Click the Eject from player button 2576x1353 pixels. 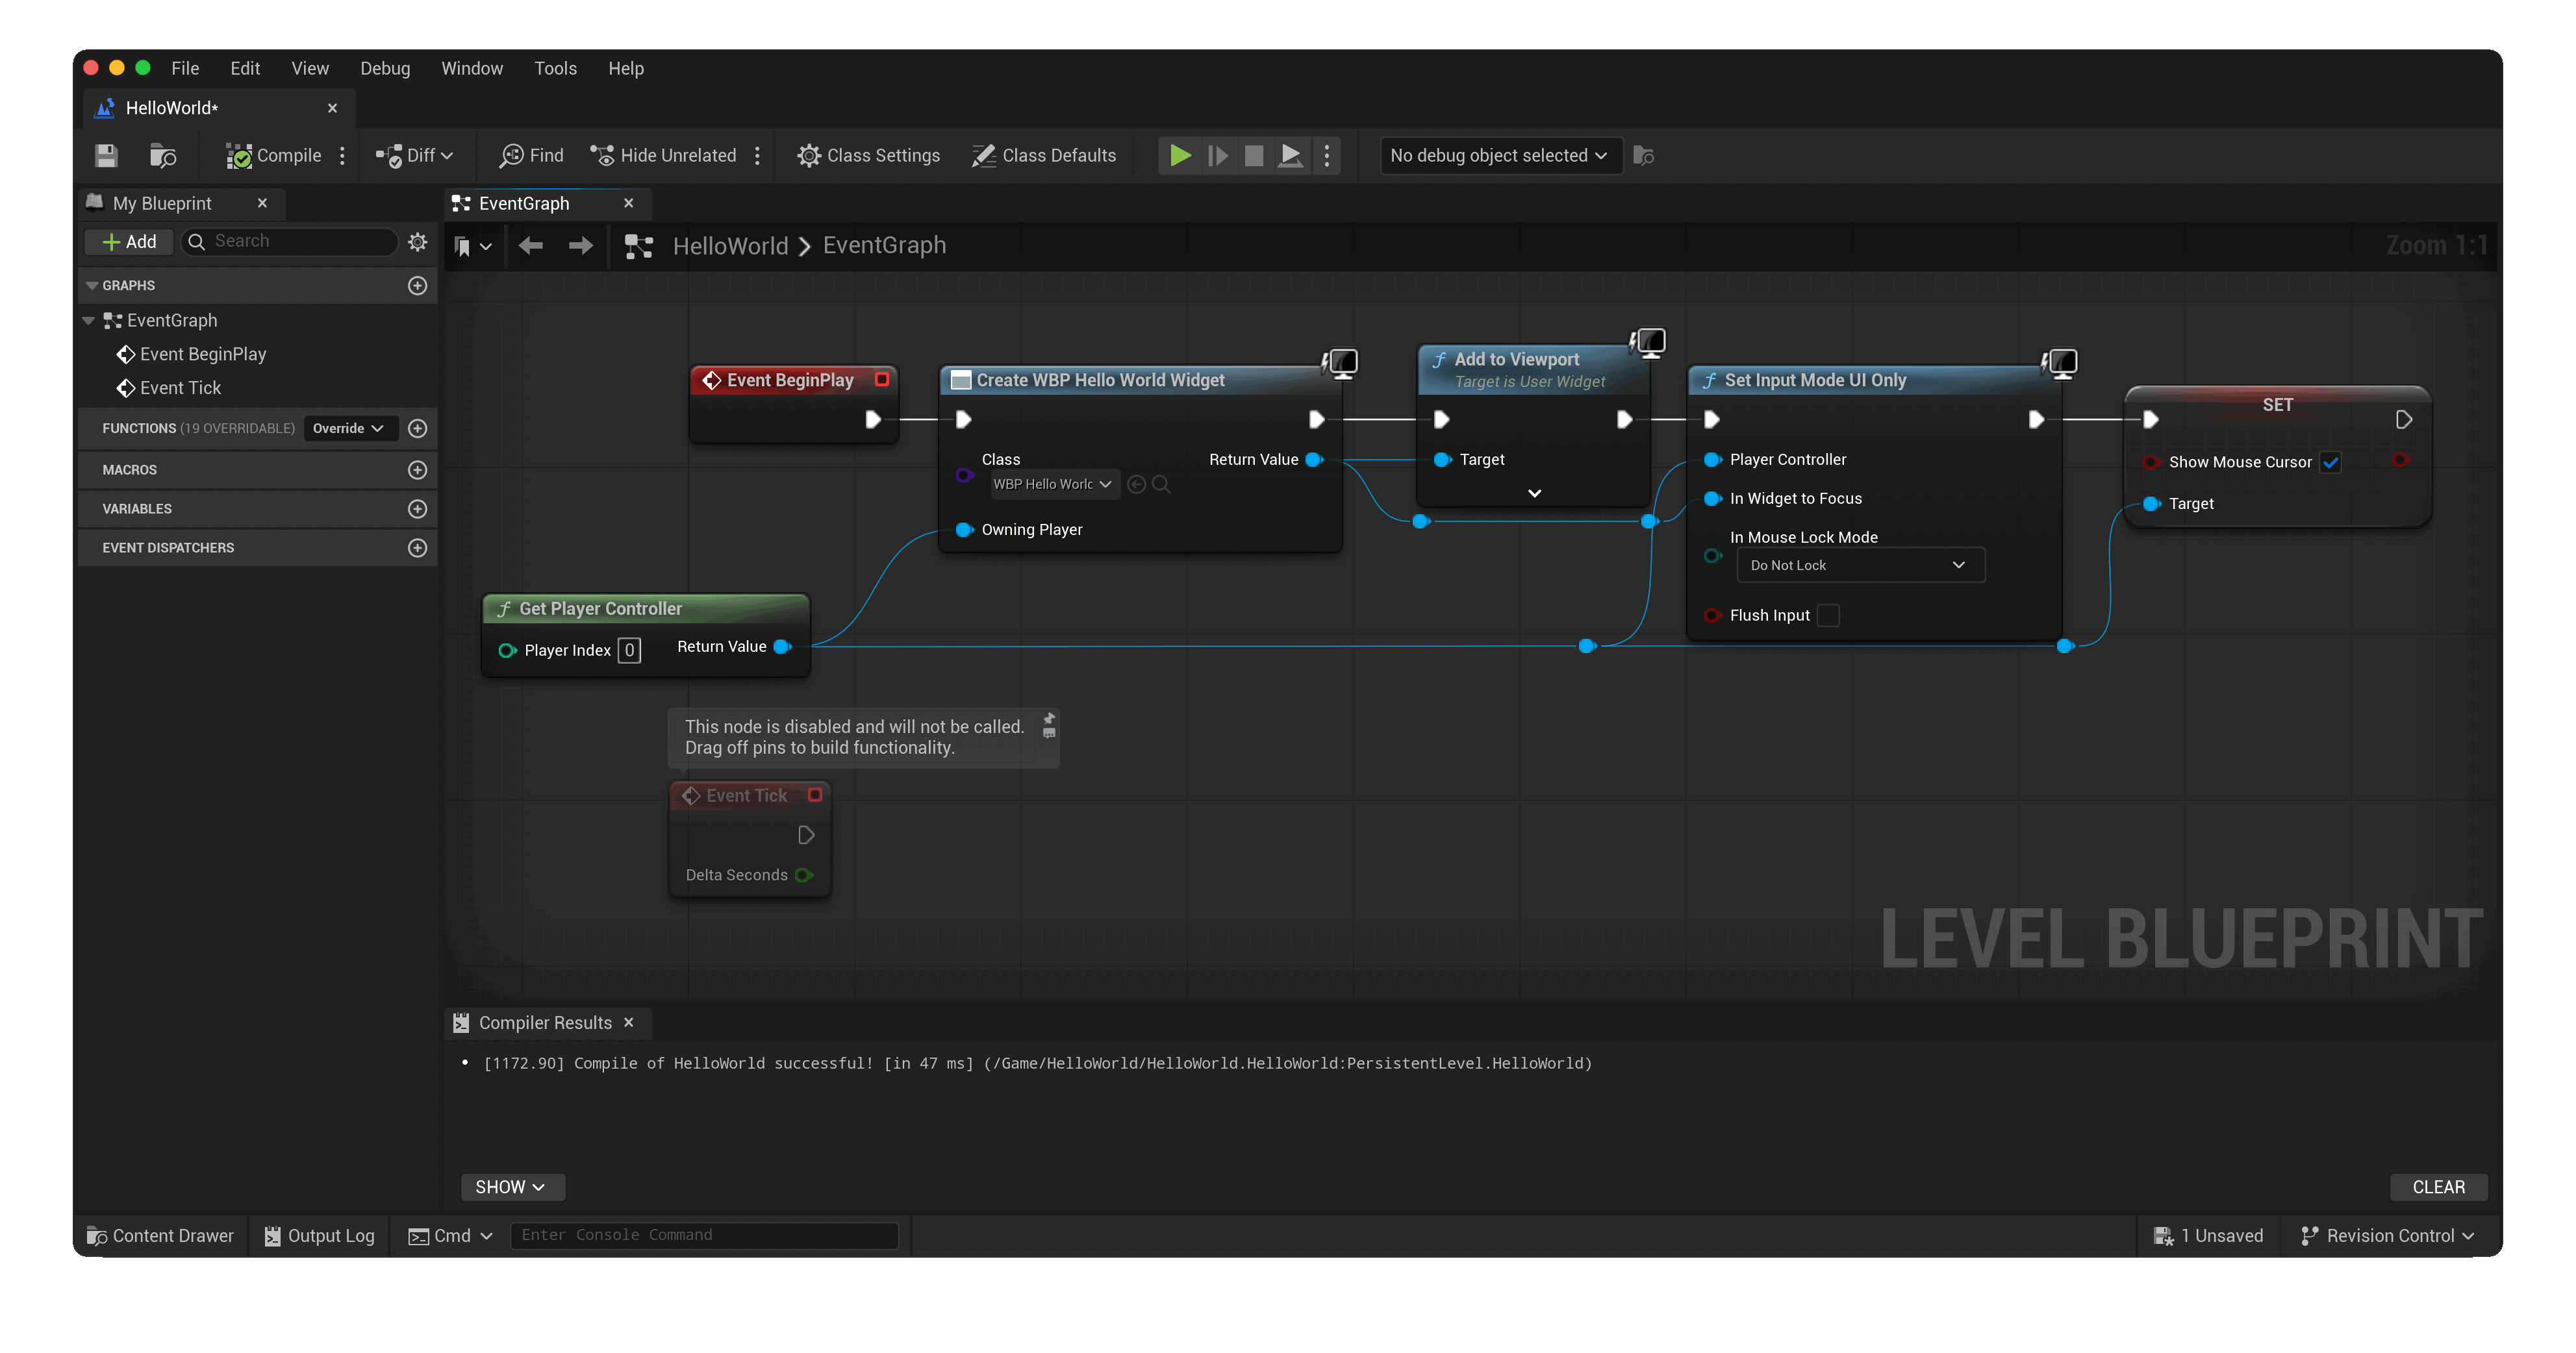pos(1290,155)
